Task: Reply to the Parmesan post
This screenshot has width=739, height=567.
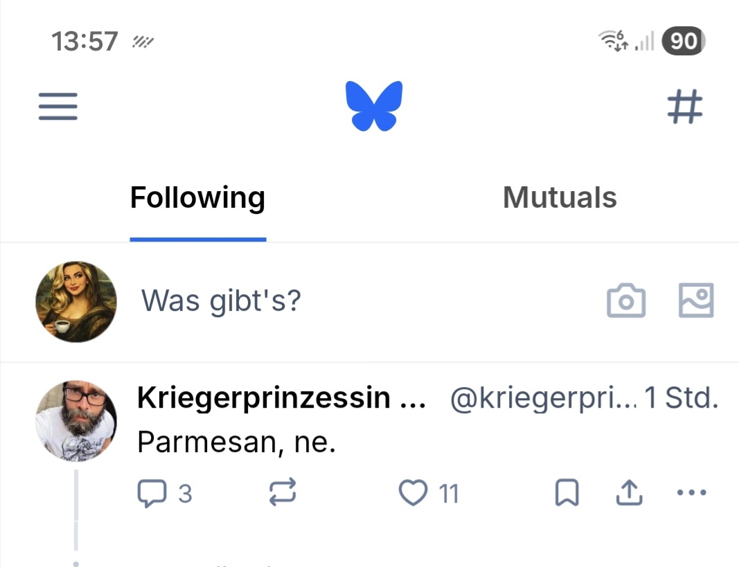Action: click(152, 494)
